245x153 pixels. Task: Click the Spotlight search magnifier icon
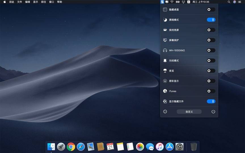click(229, 2)
